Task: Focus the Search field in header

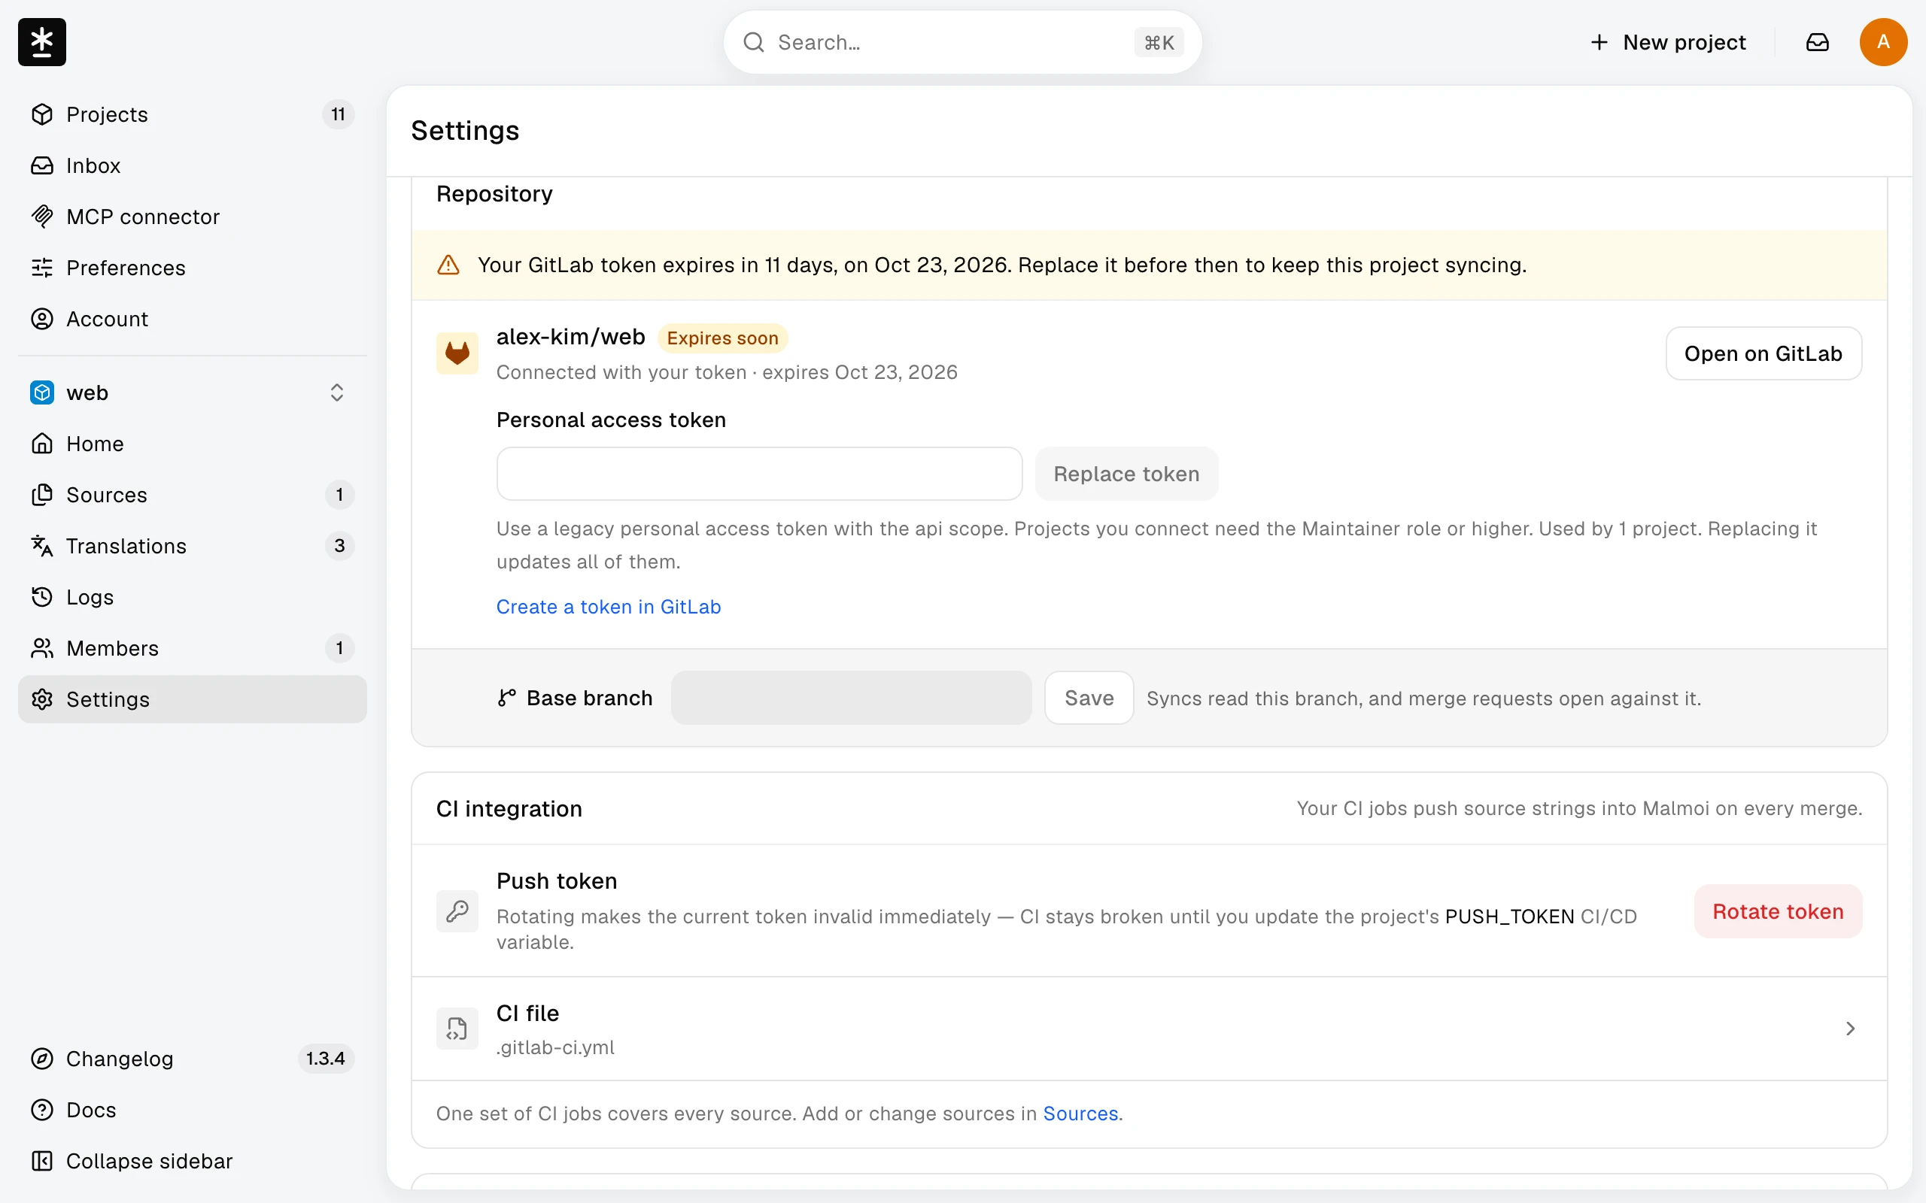Action: (962, 42)
